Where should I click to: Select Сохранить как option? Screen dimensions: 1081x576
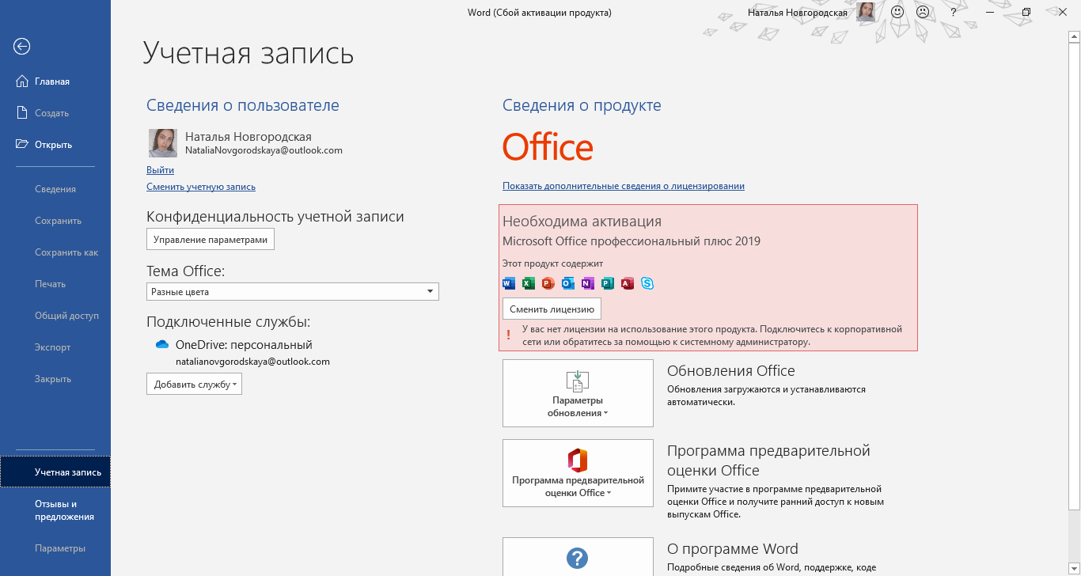(55, 252)
